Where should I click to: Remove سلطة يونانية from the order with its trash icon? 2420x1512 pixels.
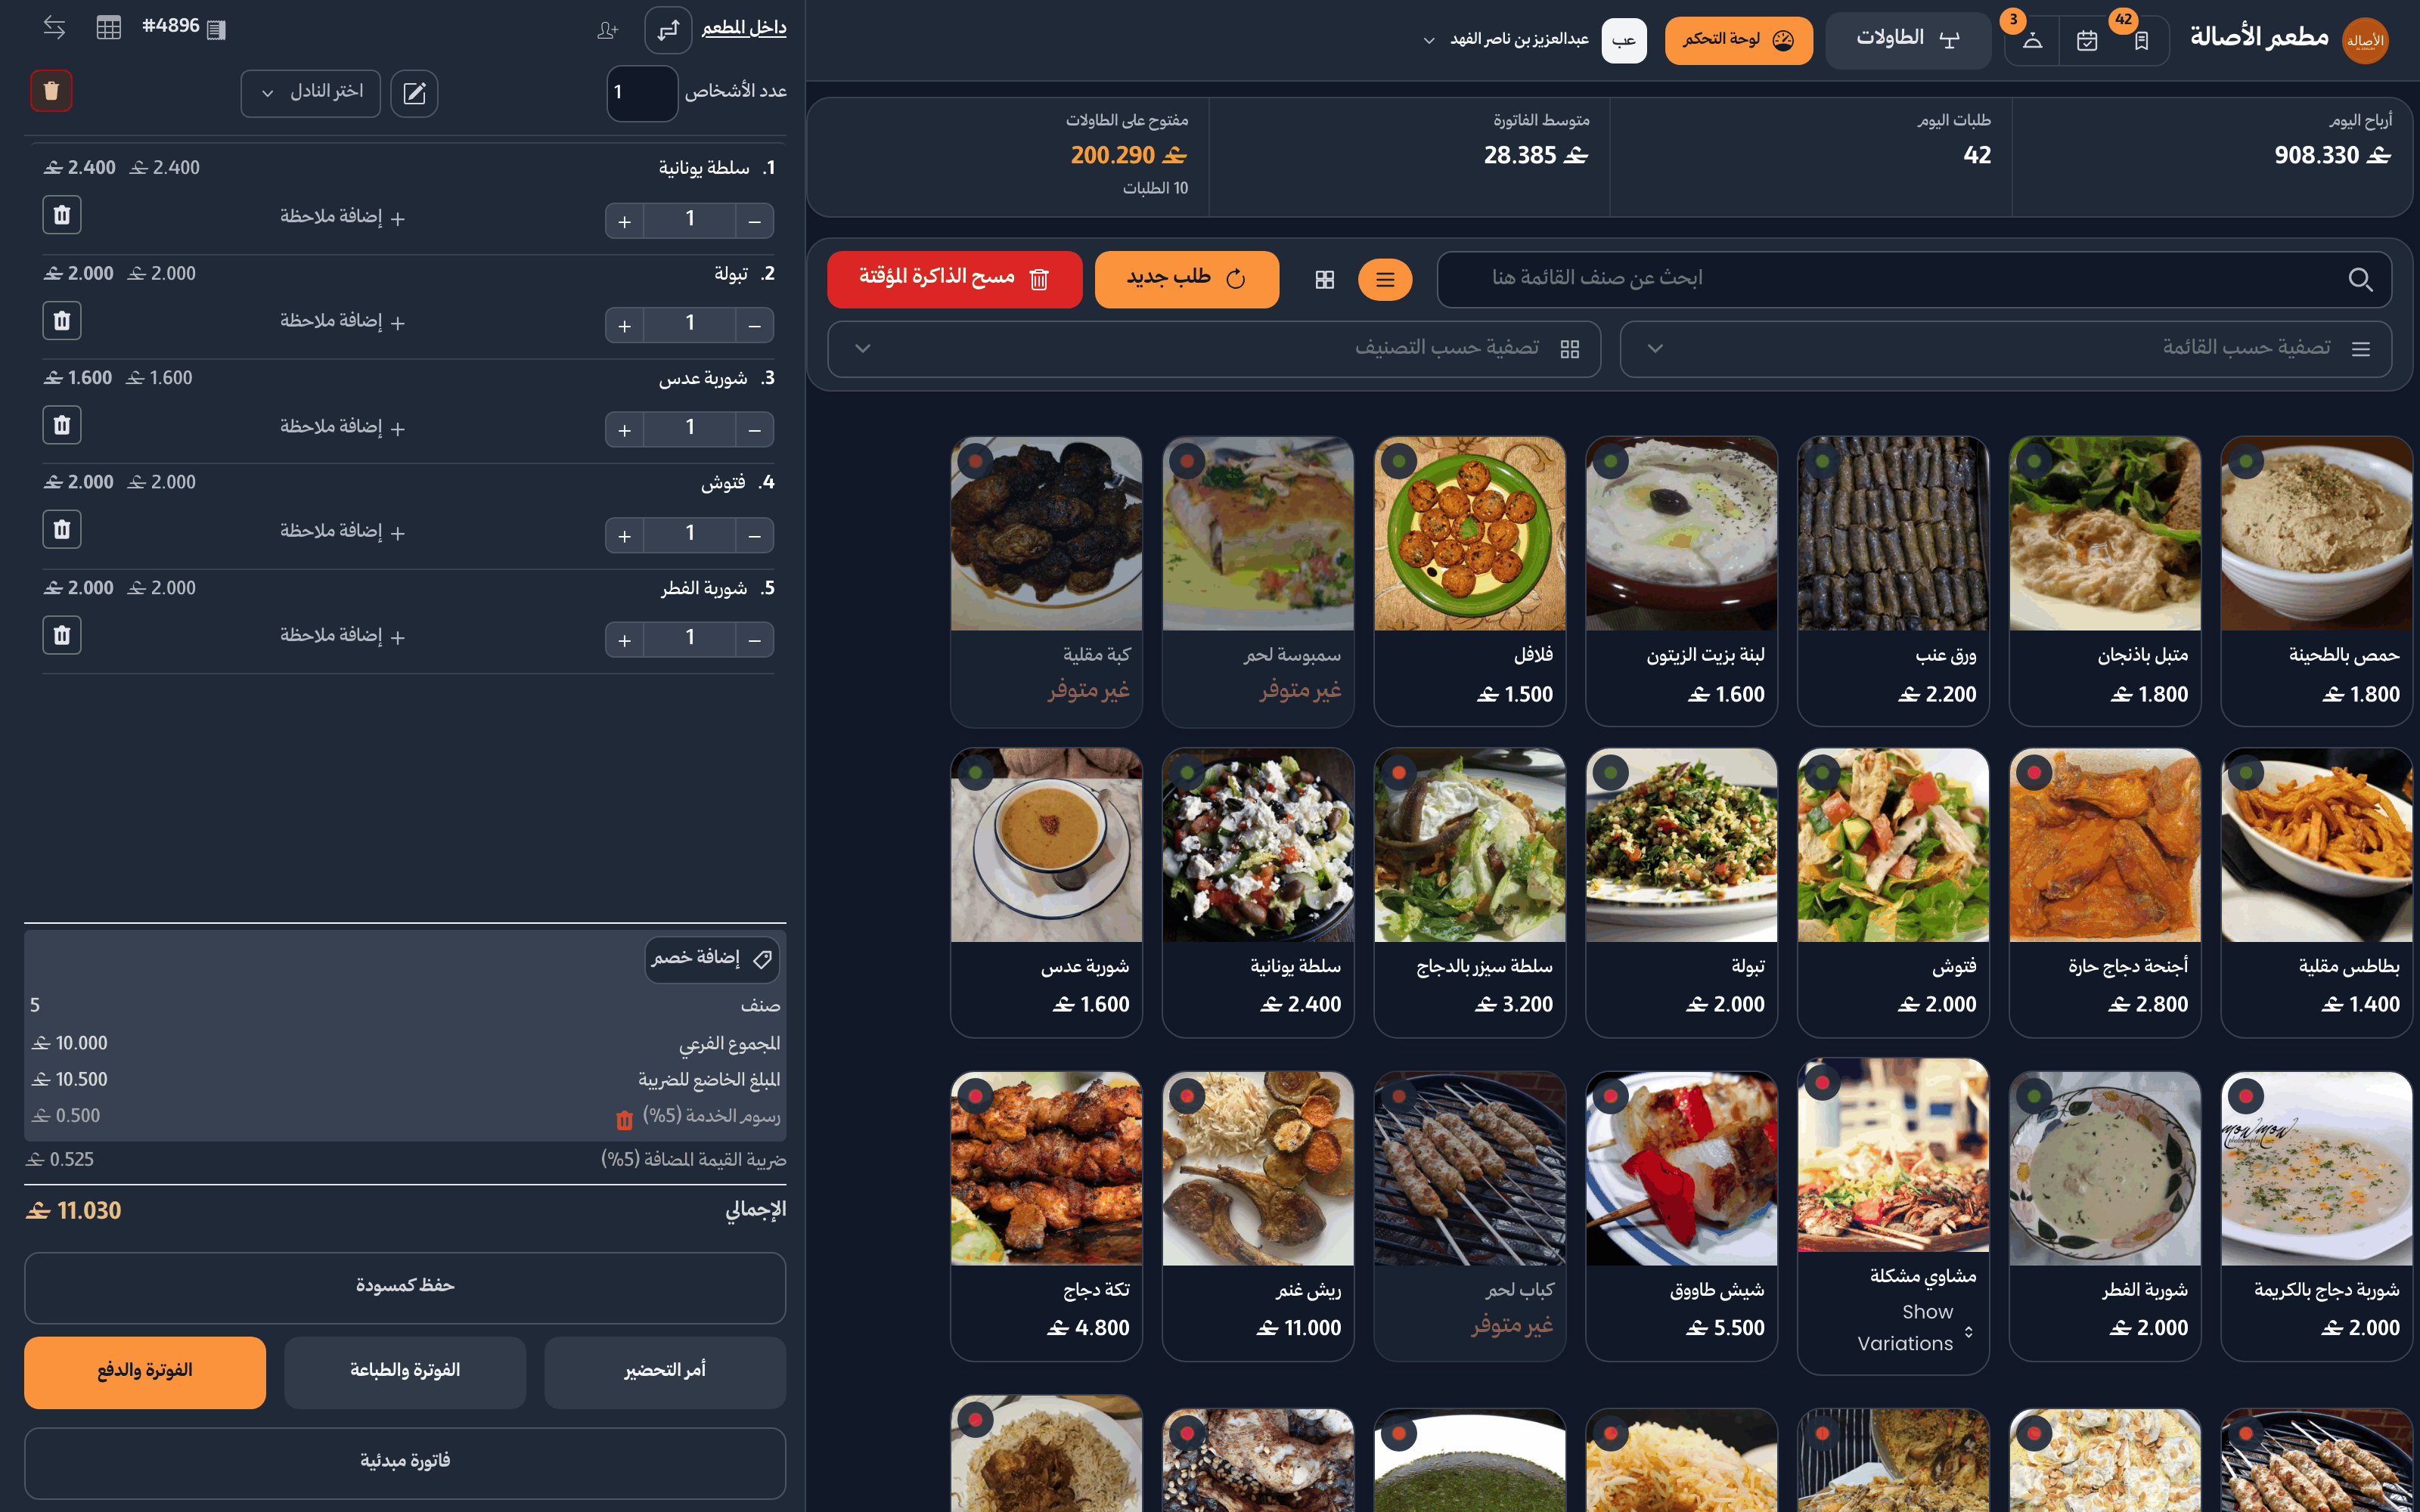point(62,215)
